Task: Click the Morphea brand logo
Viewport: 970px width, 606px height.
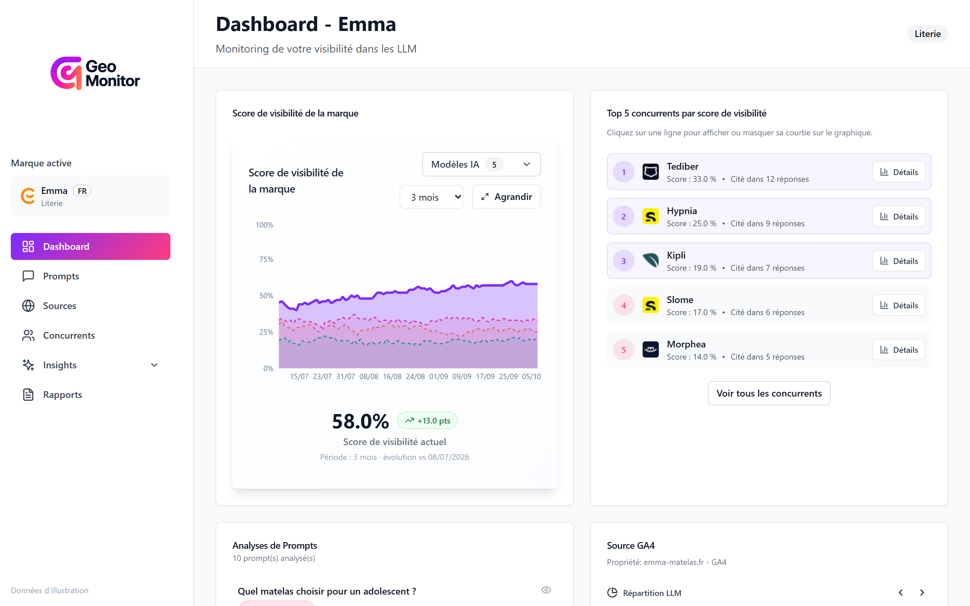Action: (651, 350)
